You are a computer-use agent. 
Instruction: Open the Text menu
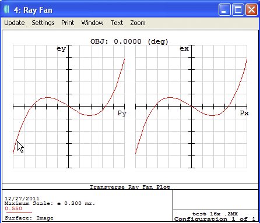[117, 23]
